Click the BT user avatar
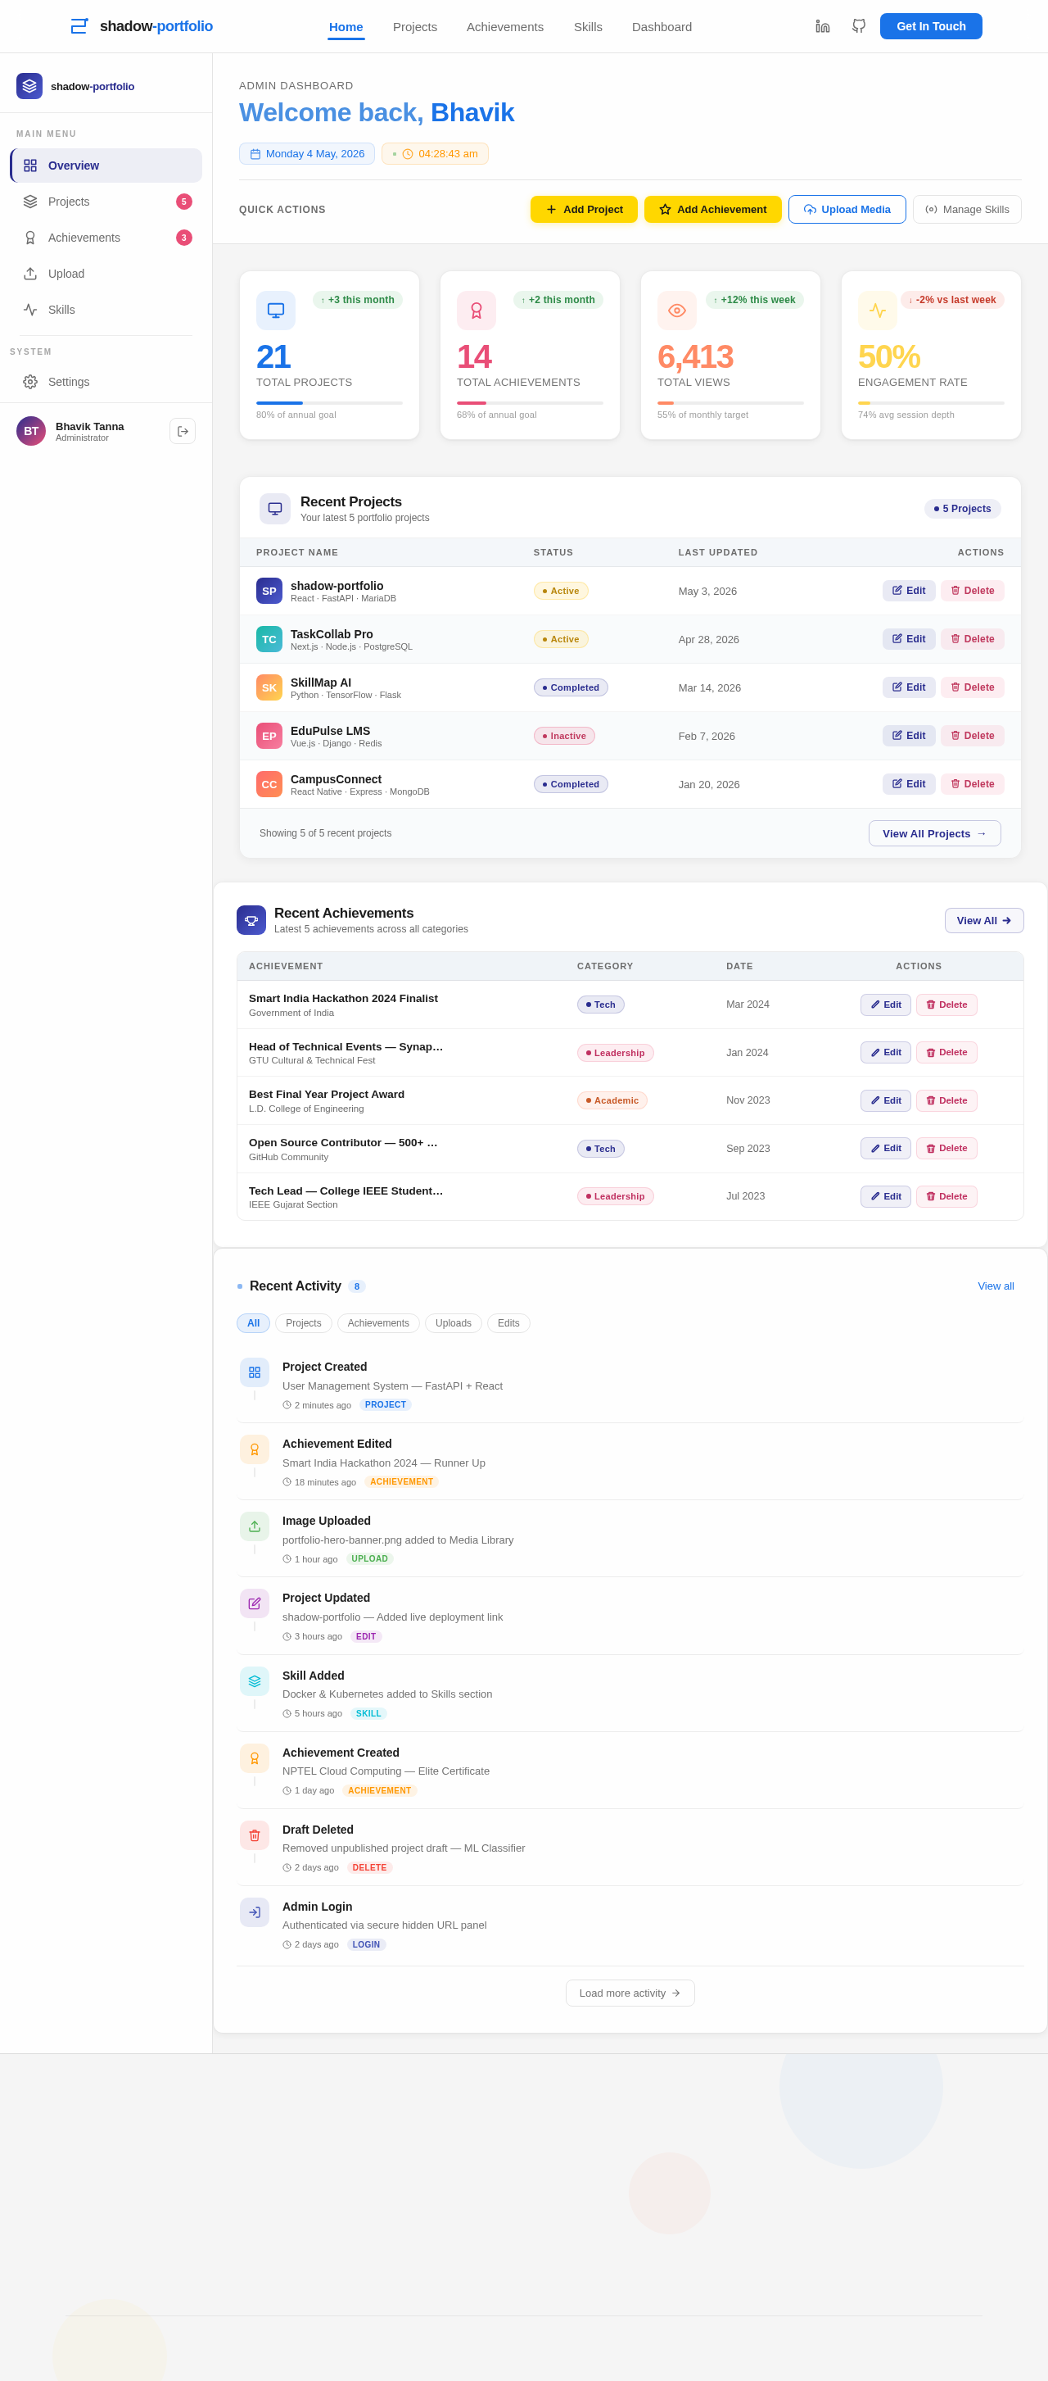 (x=31, y=431)
